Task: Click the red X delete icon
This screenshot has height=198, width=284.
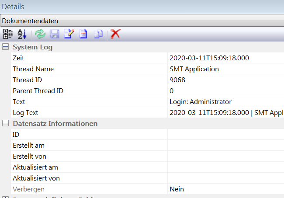Action: (115, 34)
